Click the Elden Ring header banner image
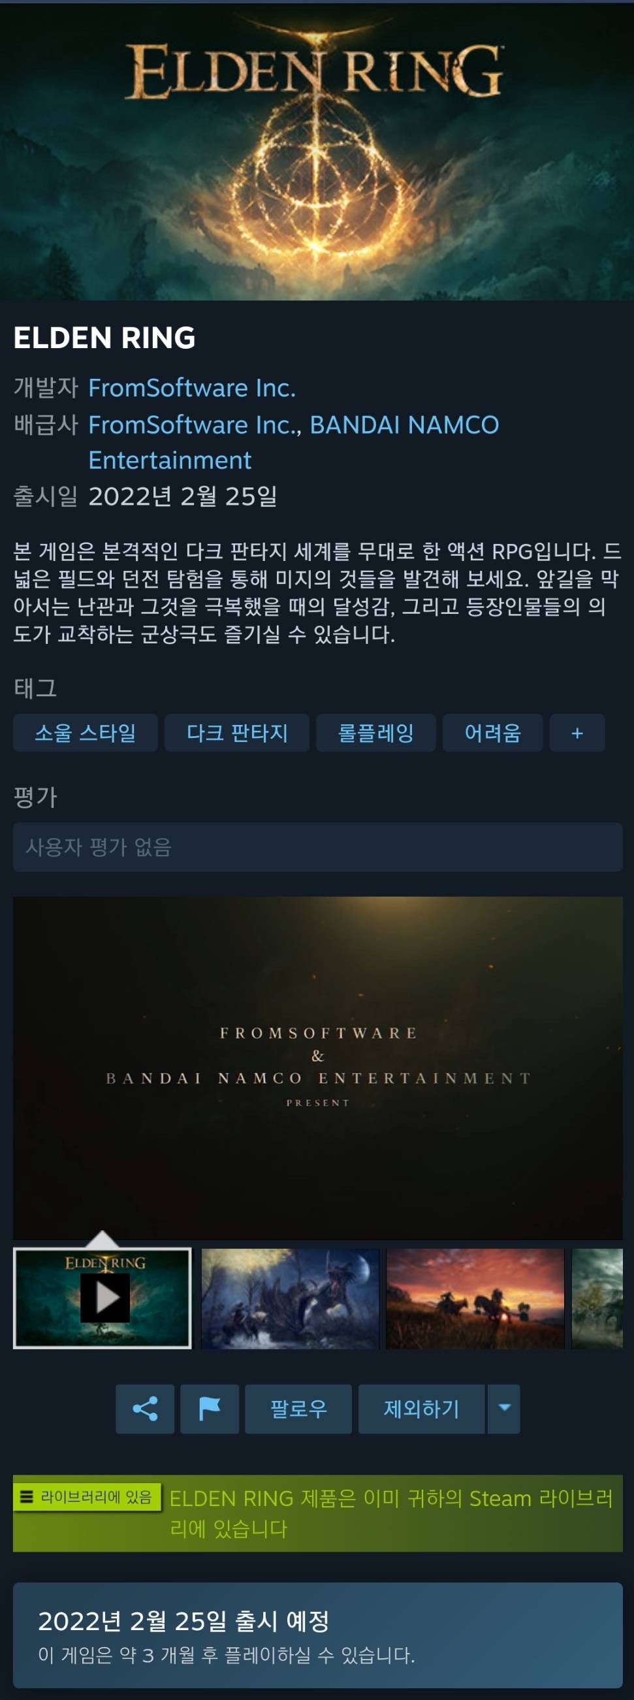The width and height of the screenshot is (634, 1700). click(317, 152)
